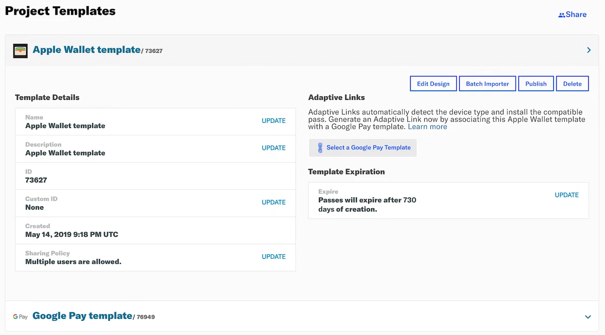Update the template Description

(x=274, y=148)
